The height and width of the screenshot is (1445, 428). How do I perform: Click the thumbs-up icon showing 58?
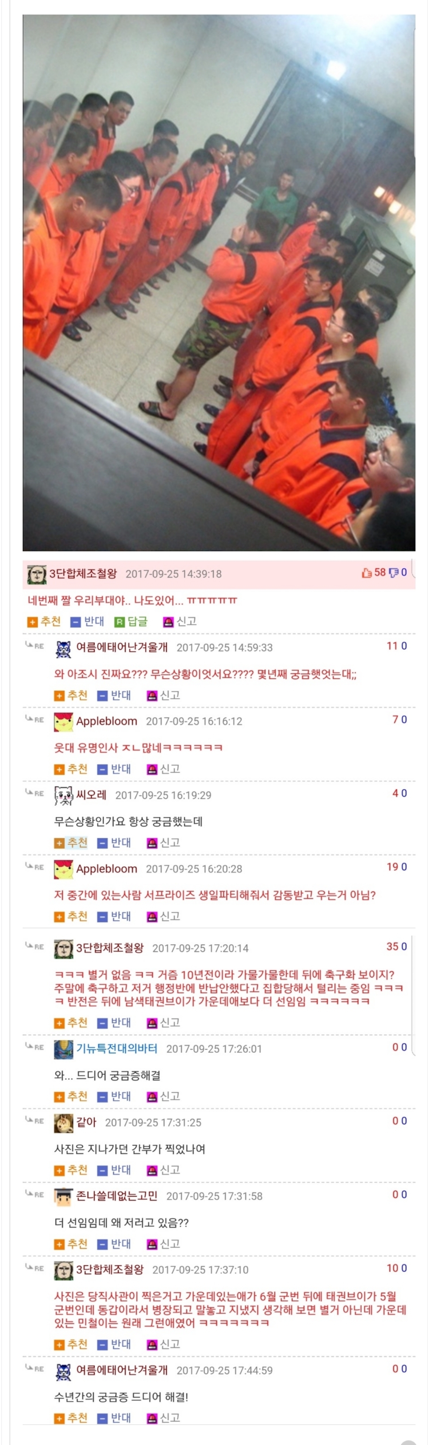[367, 573]
